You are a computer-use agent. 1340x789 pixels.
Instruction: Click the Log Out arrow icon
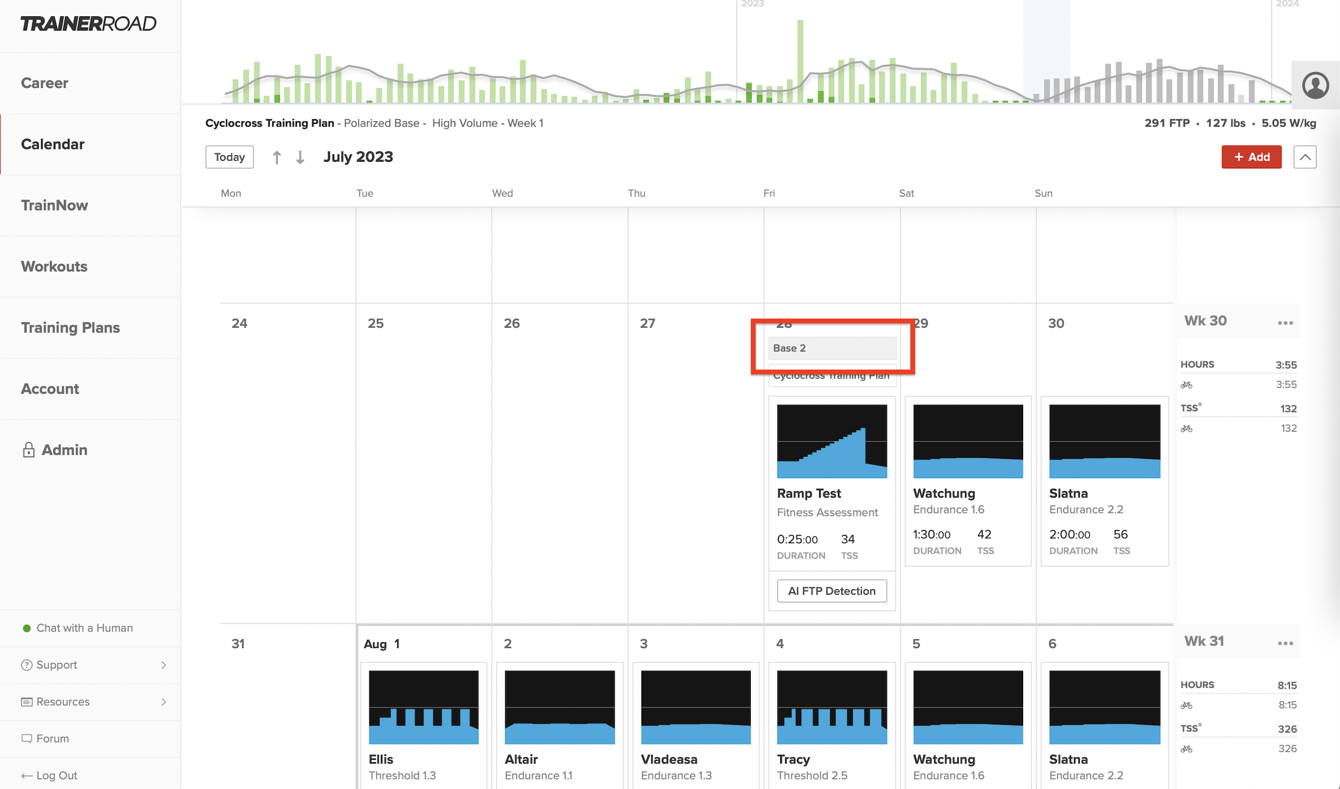pos(27,776)
